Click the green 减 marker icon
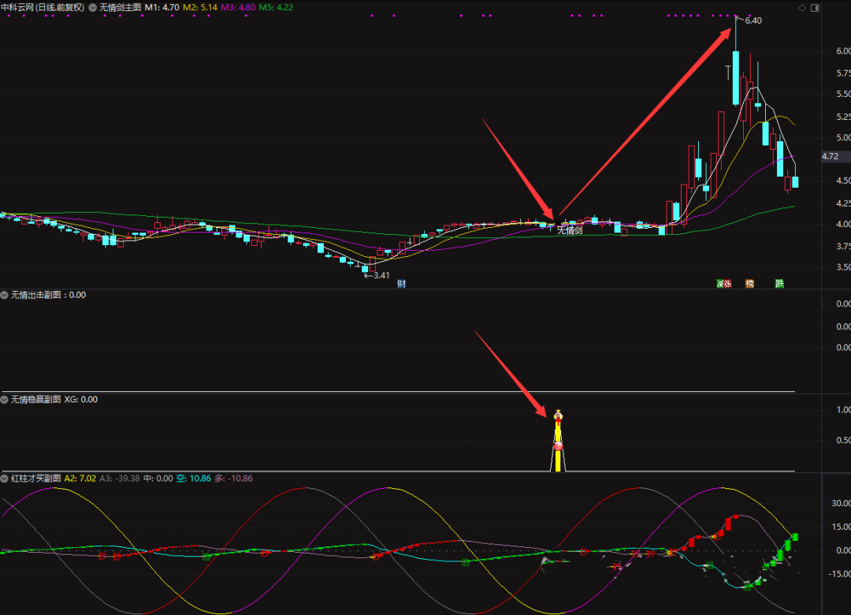The image size is (851, 615). click(719, 283)
